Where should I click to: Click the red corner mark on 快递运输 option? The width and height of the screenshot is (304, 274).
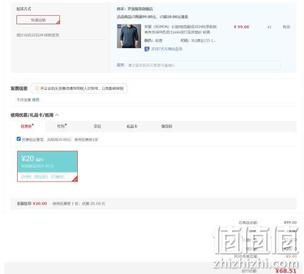58,22
